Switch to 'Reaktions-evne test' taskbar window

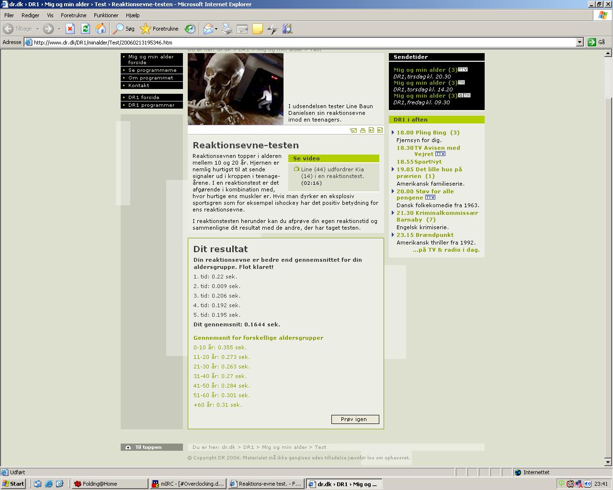266,484
